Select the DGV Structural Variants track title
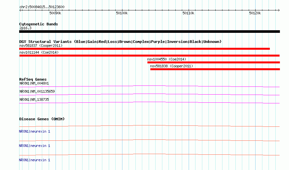 120,42
